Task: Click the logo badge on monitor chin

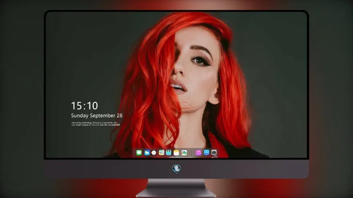Action: click(x=176, y=169)
